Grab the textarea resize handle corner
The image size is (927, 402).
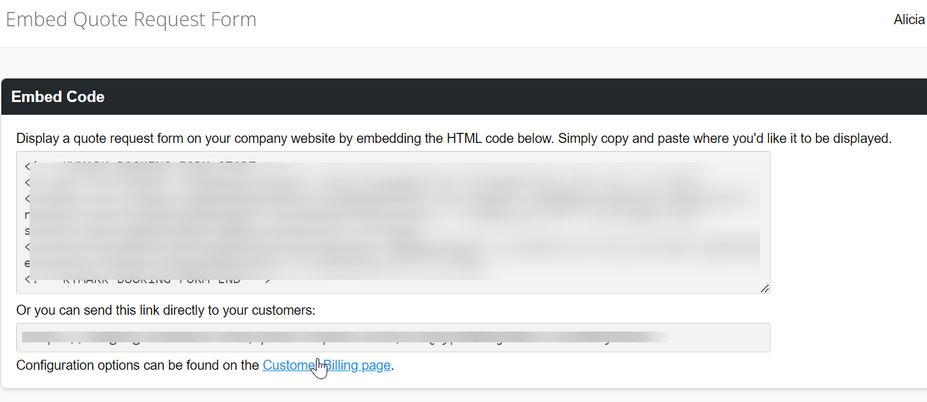click(x=765, y=288)
